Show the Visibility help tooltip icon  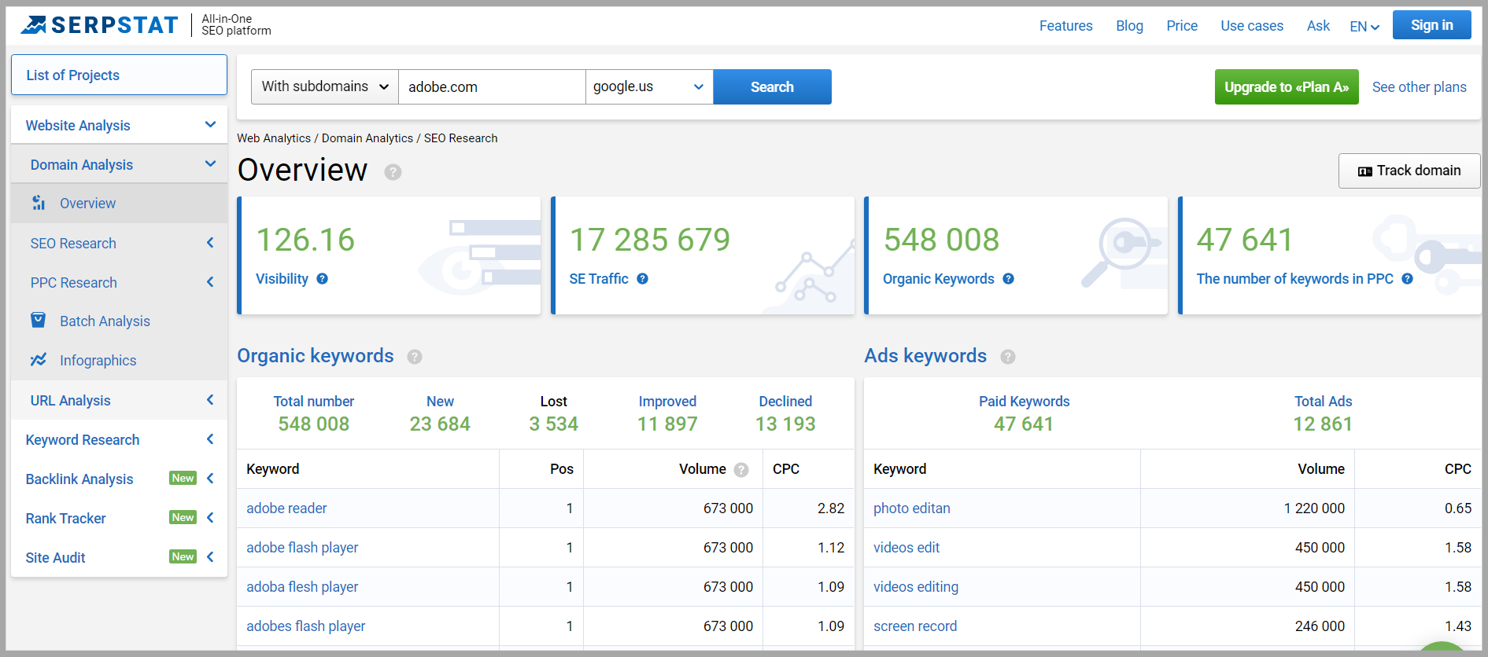point(322,279)
